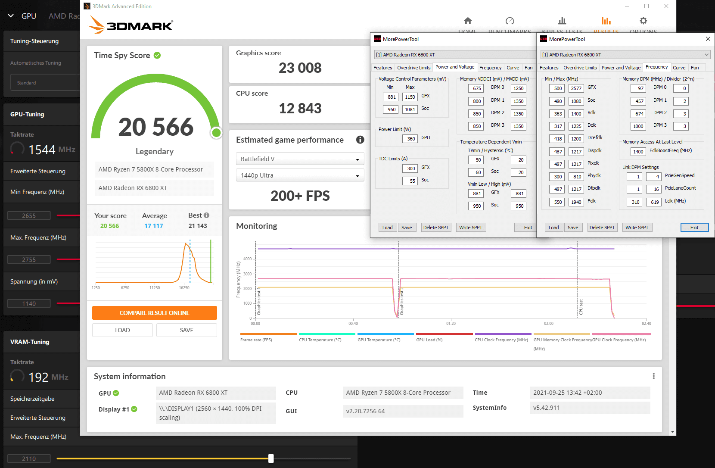
Task: Click the green check next to GPU label
Action: pyautogui.click(x=116, y=393)
